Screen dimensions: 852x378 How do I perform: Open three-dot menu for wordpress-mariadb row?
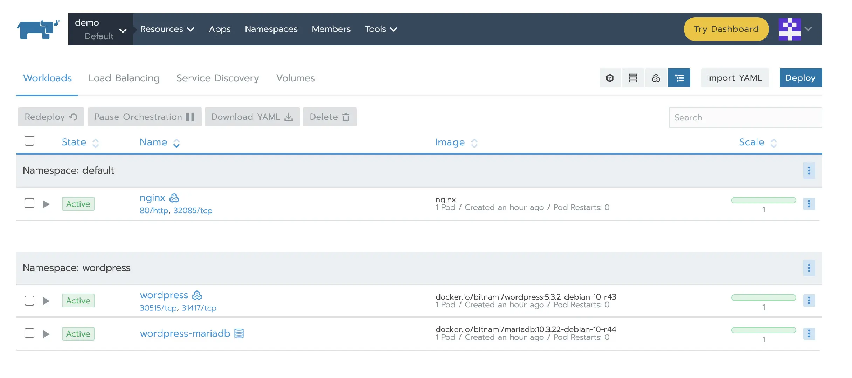(809, 334)
